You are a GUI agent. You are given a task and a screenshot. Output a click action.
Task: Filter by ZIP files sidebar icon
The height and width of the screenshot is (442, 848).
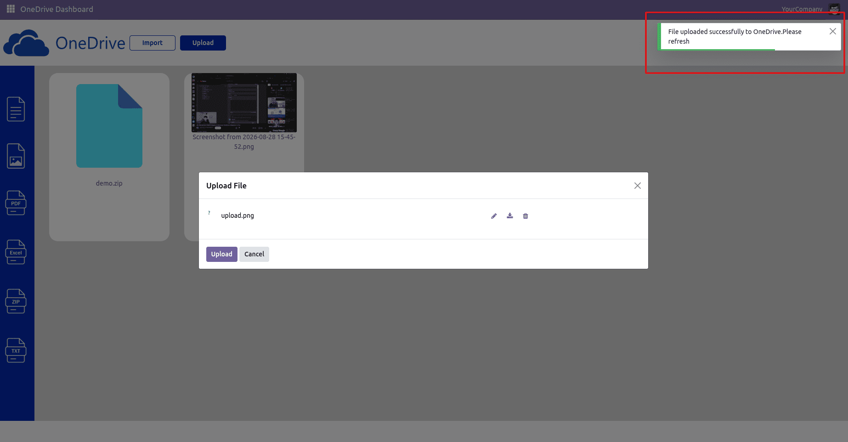click(x=16, y=301)
